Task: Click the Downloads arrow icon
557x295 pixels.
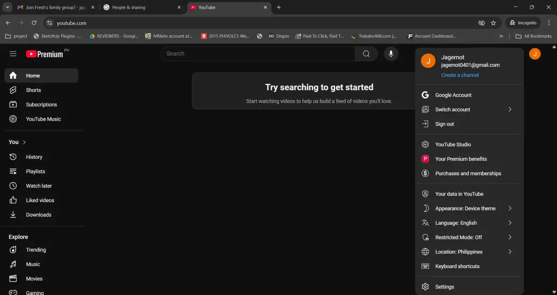Action: [13, 215]
